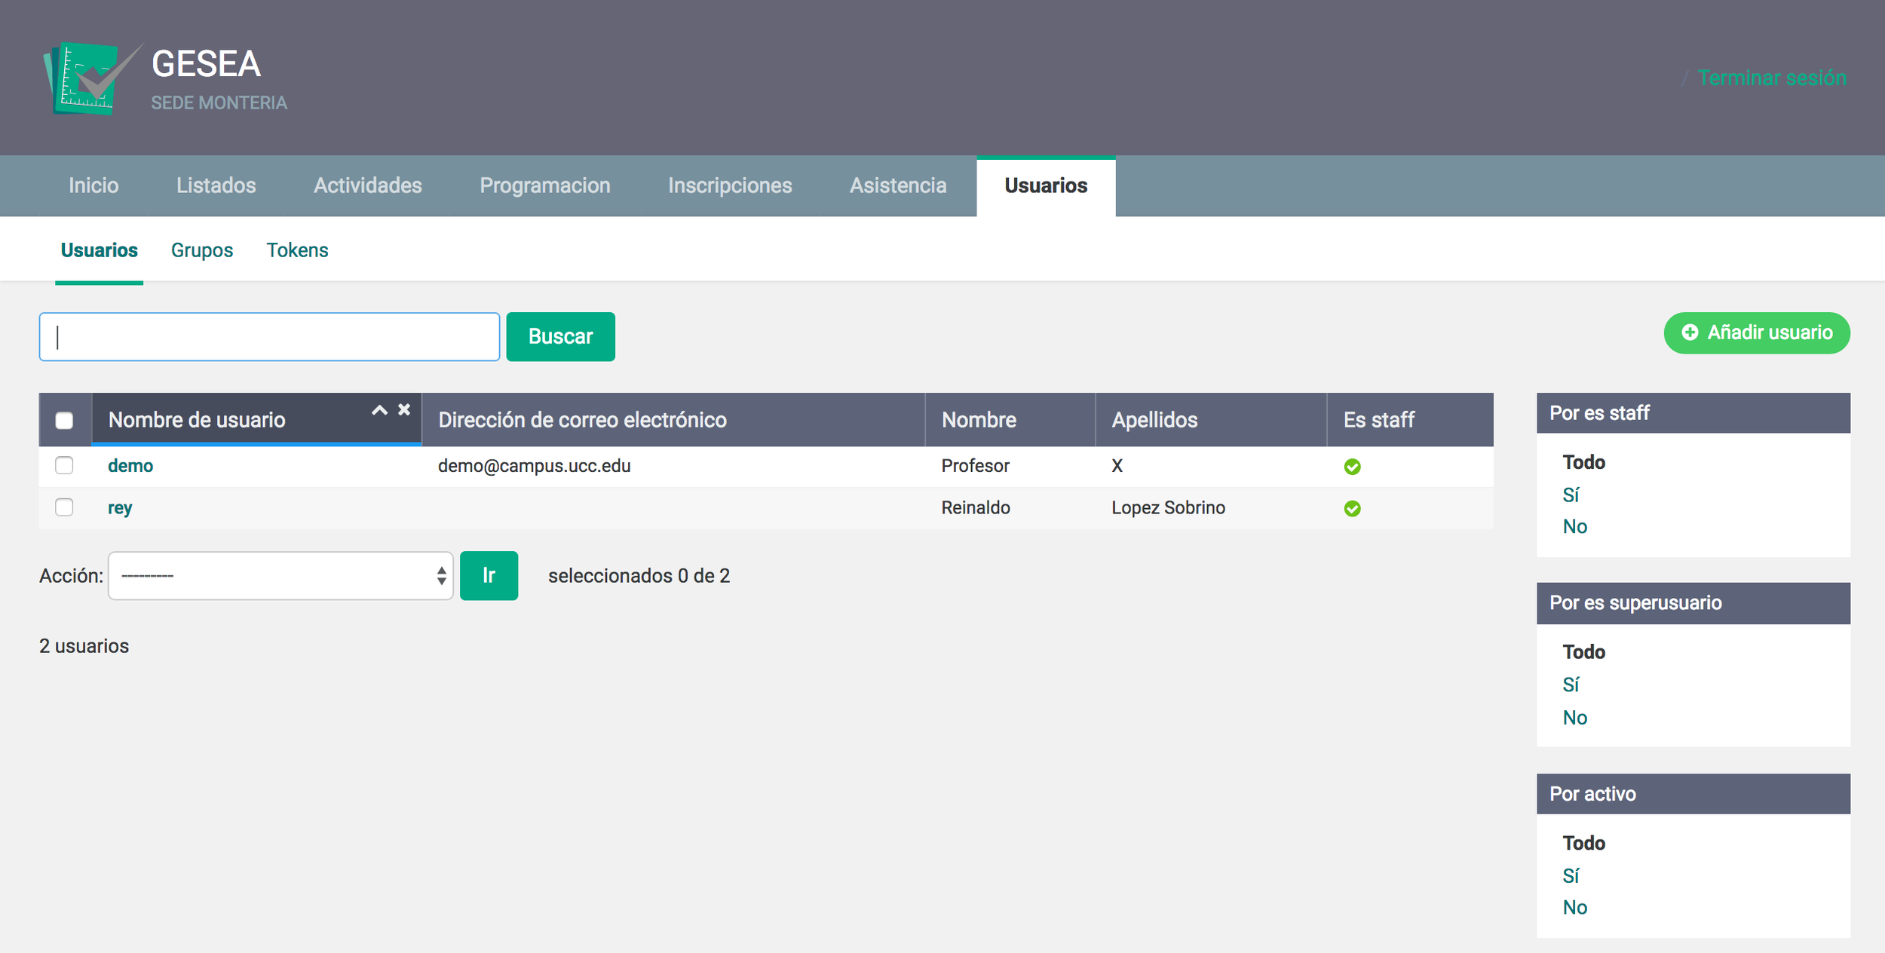Image resolution: width=1885 pixels, height=953 pixels.
Task: Click green staff checkmark for rey
Action: click(1352, 509)
